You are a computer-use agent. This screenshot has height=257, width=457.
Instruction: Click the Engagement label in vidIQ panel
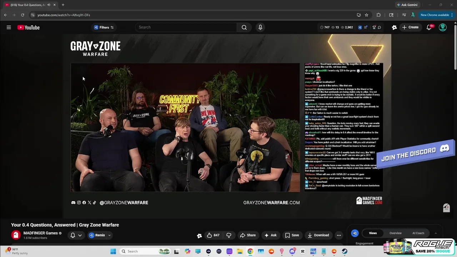click(365, 243)
